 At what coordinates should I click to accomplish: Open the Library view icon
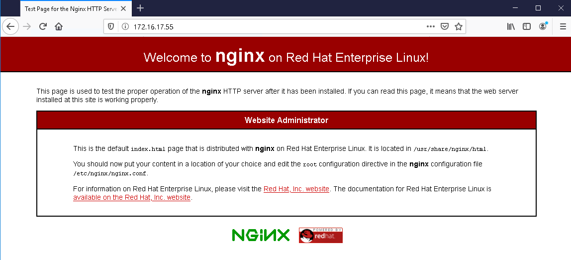[x=511, y=26]
